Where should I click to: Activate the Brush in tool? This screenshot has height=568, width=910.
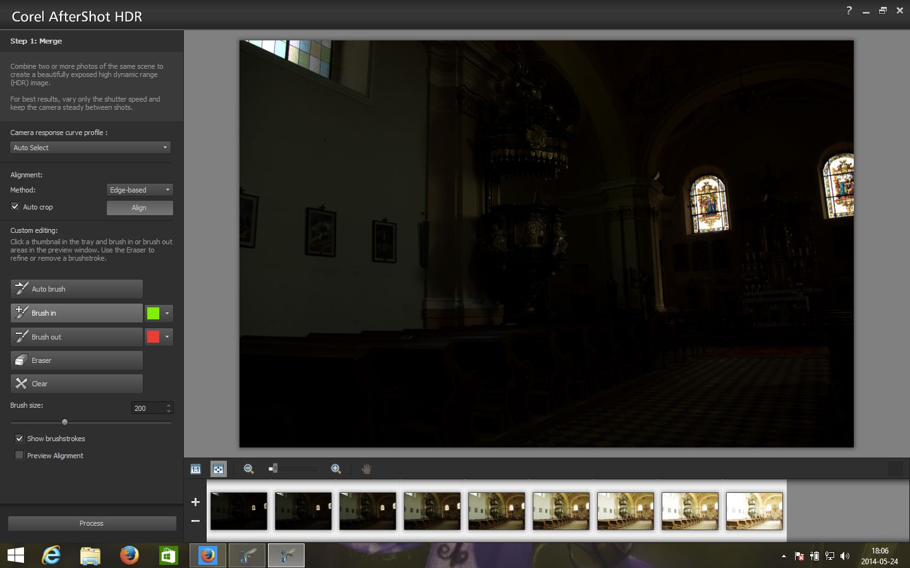click(76, 313)
